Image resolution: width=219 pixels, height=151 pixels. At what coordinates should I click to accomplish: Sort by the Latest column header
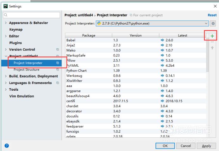point(182,35)
